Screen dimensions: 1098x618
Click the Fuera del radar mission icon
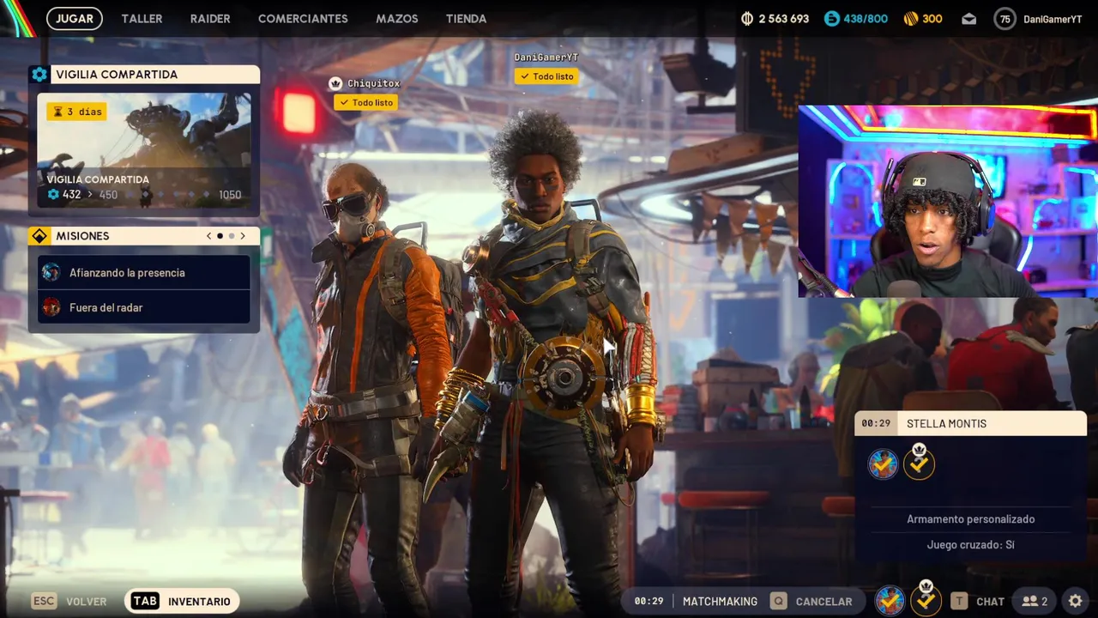pos(51,307)
